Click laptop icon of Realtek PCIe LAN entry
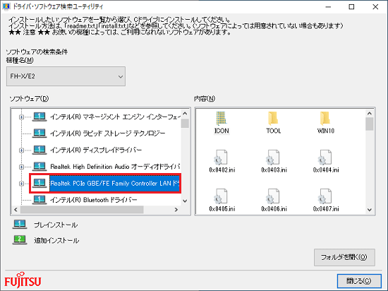388x291 pixels. tap(40, 183)
